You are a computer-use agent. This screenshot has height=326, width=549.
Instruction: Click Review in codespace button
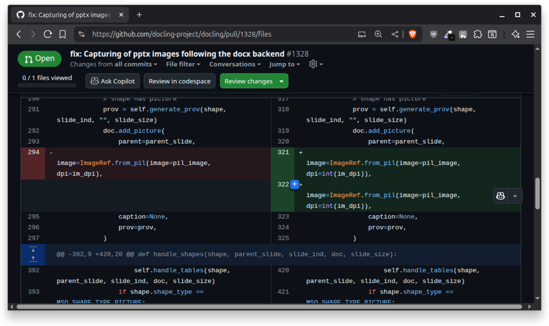pyautogui.click(x=180, y=81)
